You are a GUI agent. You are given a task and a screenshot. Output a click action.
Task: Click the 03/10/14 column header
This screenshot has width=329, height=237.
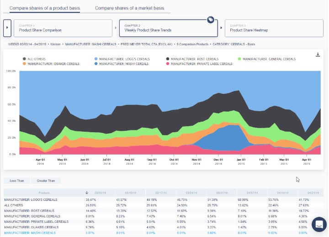point(131,193)
